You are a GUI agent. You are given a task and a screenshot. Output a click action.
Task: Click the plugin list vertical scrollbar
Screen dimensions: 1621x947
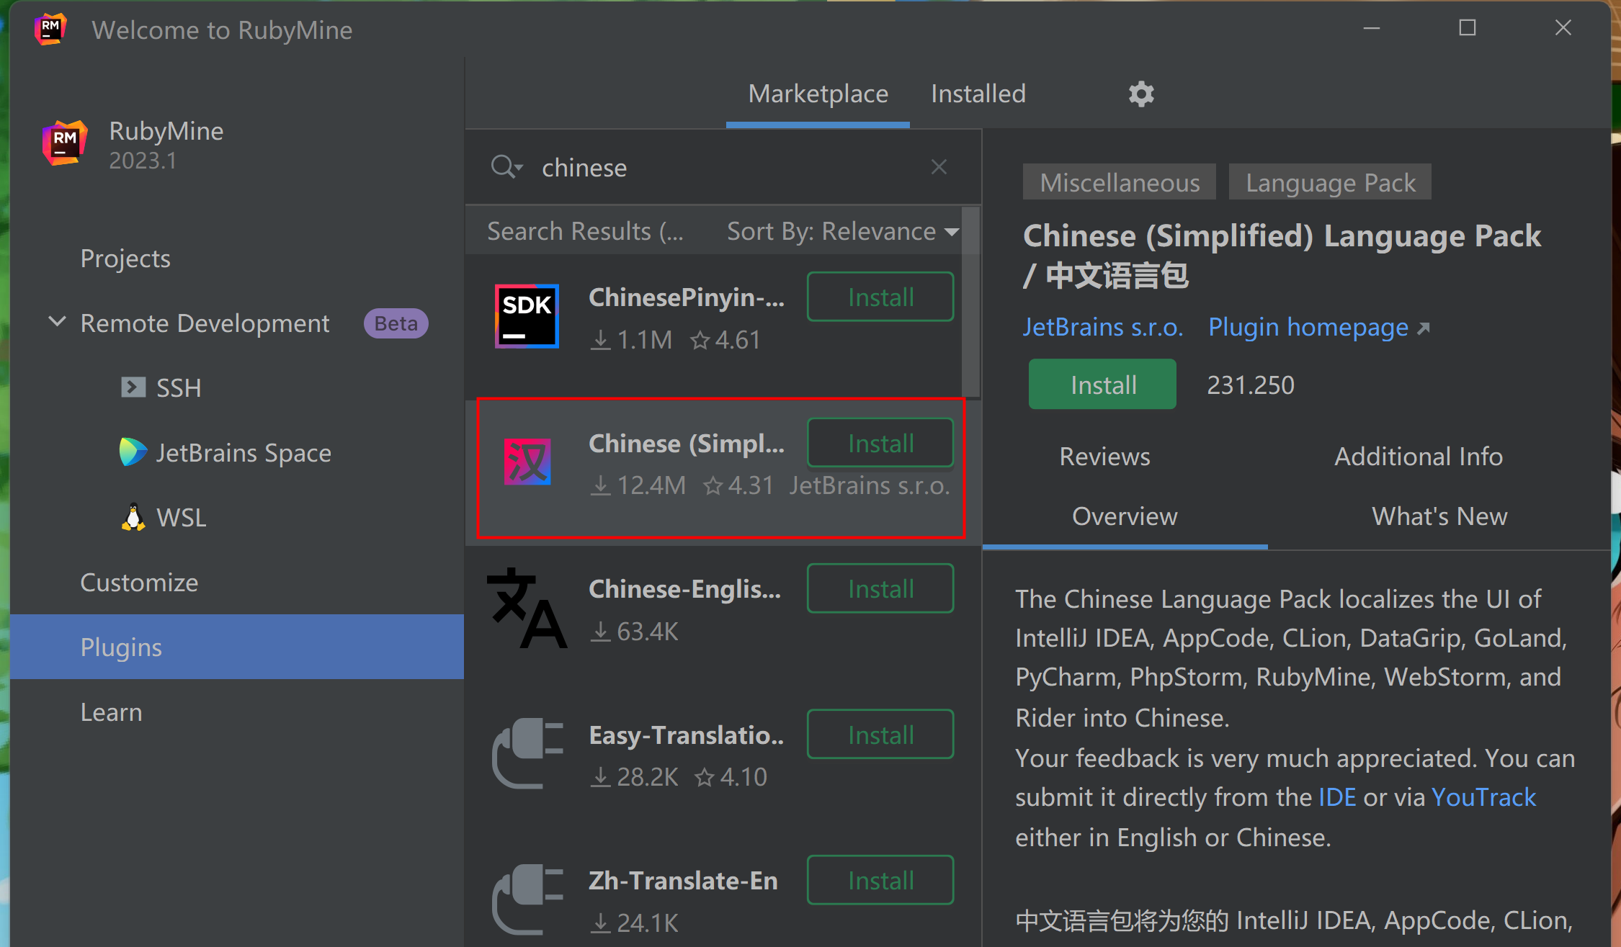point(970,302)
